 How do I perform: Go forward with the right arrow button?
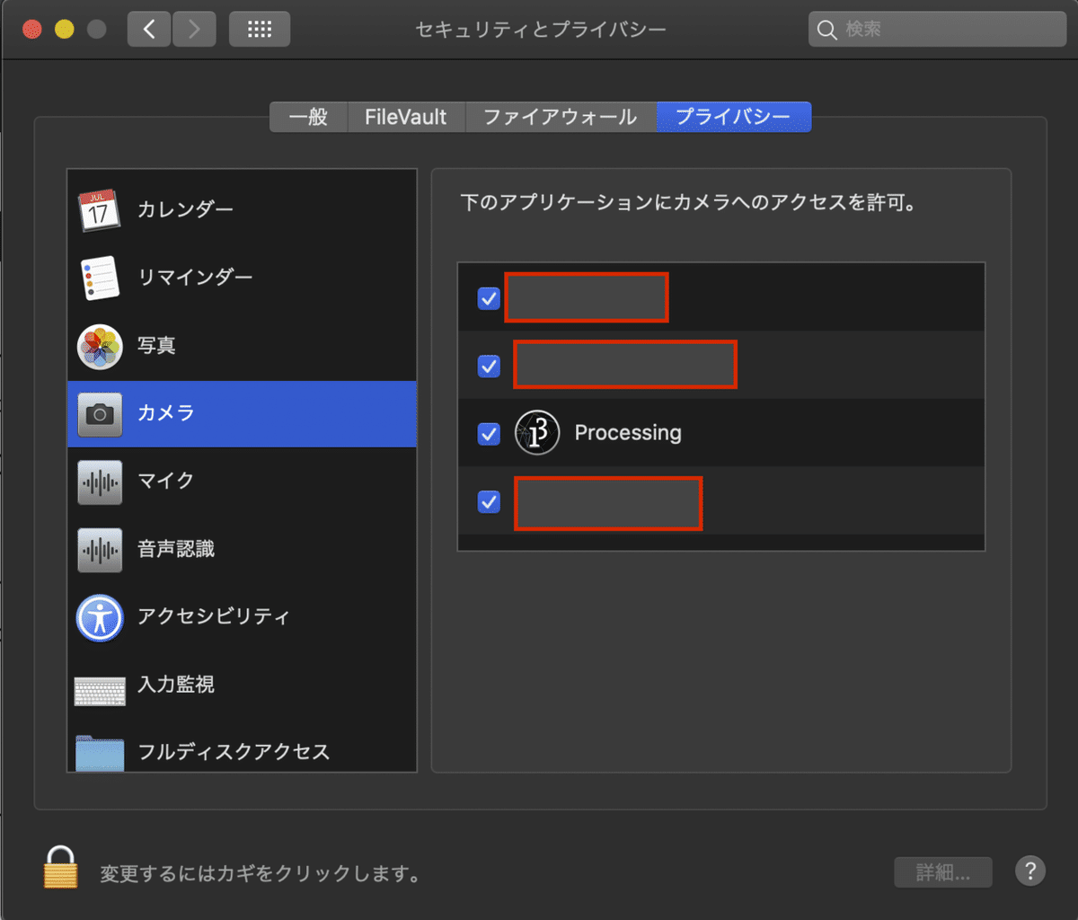tap(194, 30)
